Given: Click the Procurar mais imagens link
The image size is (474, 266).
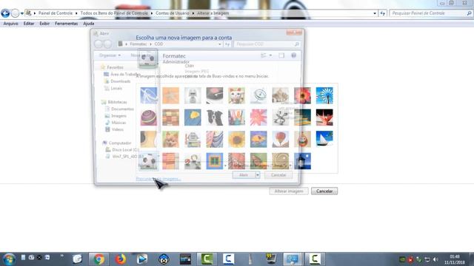Looking at the screenshot, I should point(158,179).
